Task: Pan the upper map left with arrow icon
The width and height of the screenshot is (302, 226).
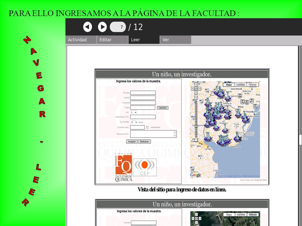Action: pyautogui.click(x=193, y=89)
